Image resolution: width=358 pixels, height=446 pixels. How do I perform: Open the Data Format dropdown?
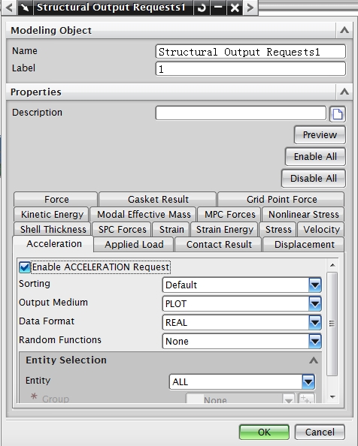click(x=241, y=322)
